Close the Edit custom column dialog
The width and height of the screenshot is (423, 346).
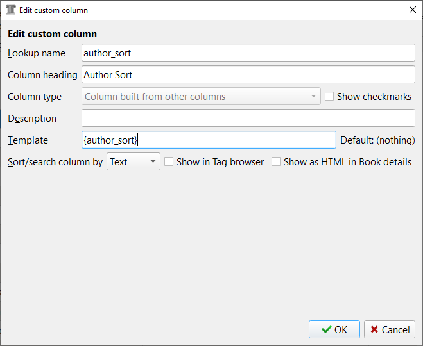412,10
